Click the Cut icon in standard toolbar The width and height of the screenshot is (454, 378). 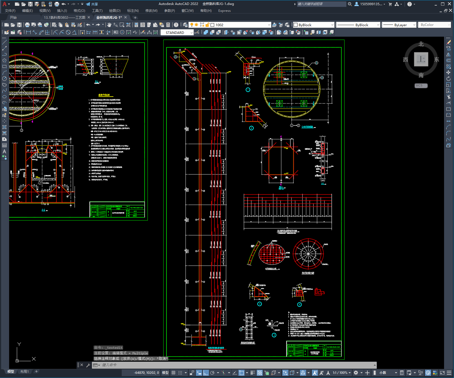(54, 25)
